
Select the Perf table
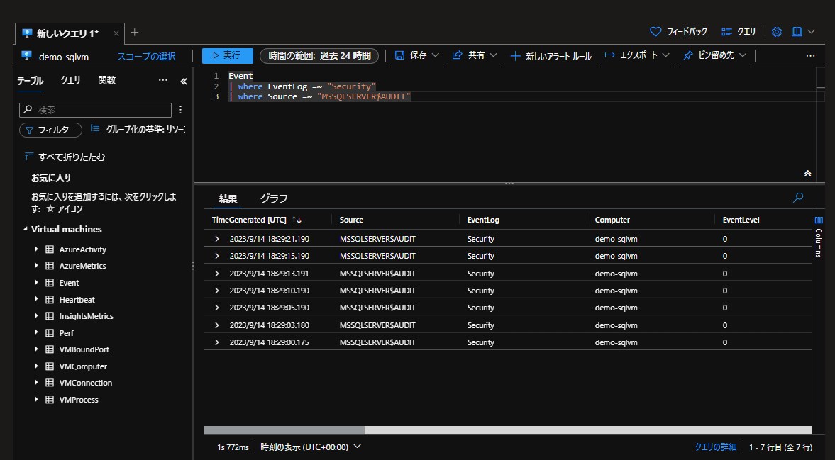[67, 333]
